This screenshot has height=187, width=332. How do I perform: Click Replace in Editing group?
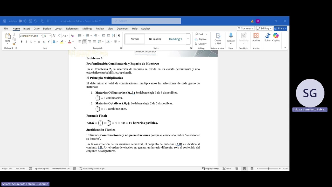pyautogui.click(x=201, y=39)
